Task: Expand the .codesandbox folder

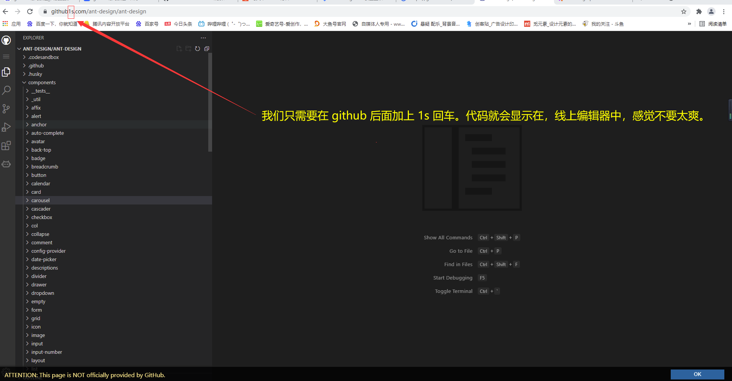Action: pyautogui.click(x=114, y=57)
